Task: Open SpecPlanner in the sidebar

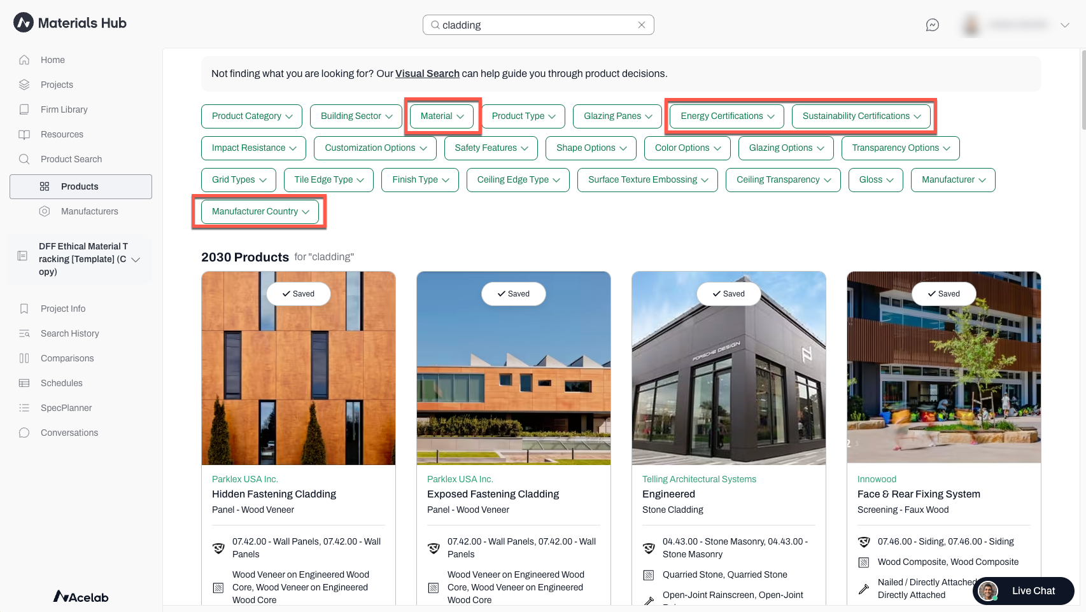Action: [66, 408]
